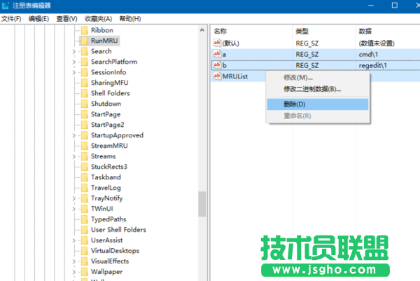Image resolution: width=420 pixels, height=281 pixels.
Task: Expand the Streams key
Action: (x=74, y=156)
